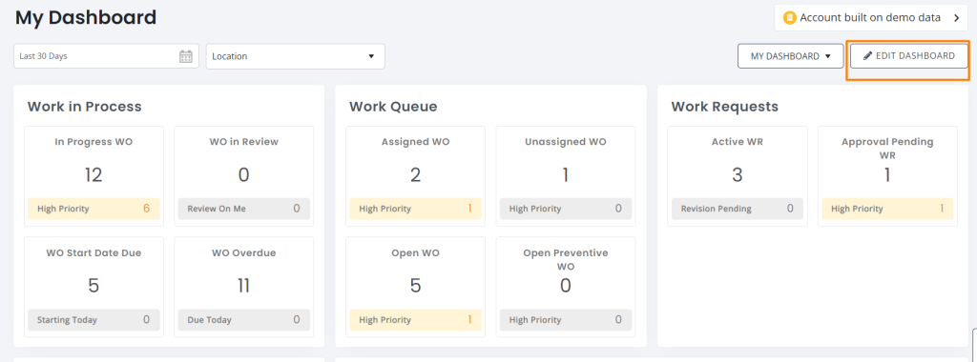Open the WO in Review tile

click(x=243, y=176)
